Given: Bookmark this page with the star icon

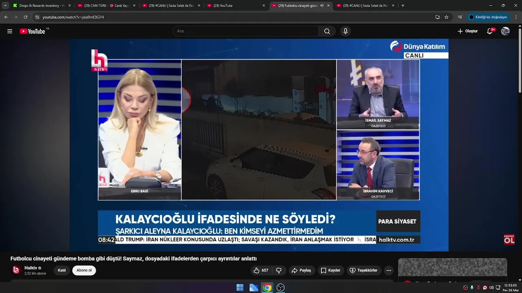Looking at the screenshot, I should click(447, 17).
